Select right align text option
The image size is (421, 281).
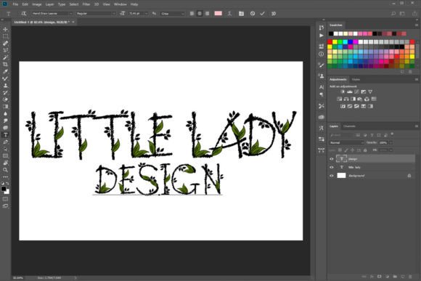(207, 13)
